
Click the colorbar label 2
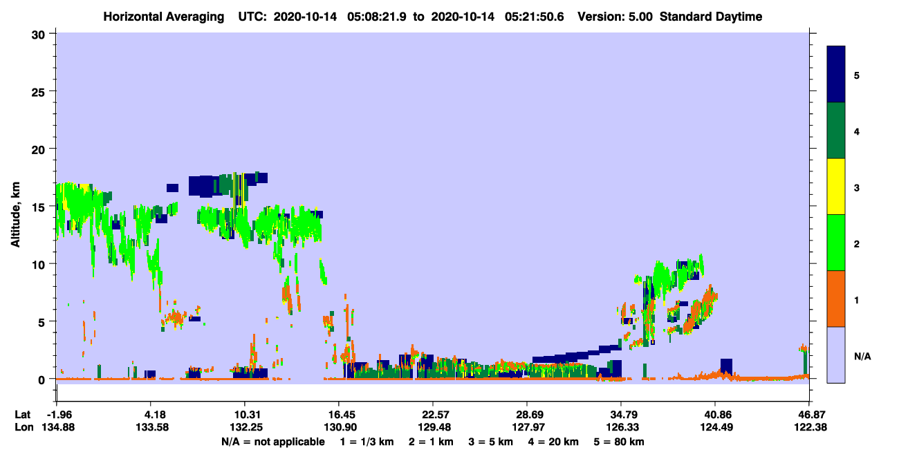click(857, 243)
